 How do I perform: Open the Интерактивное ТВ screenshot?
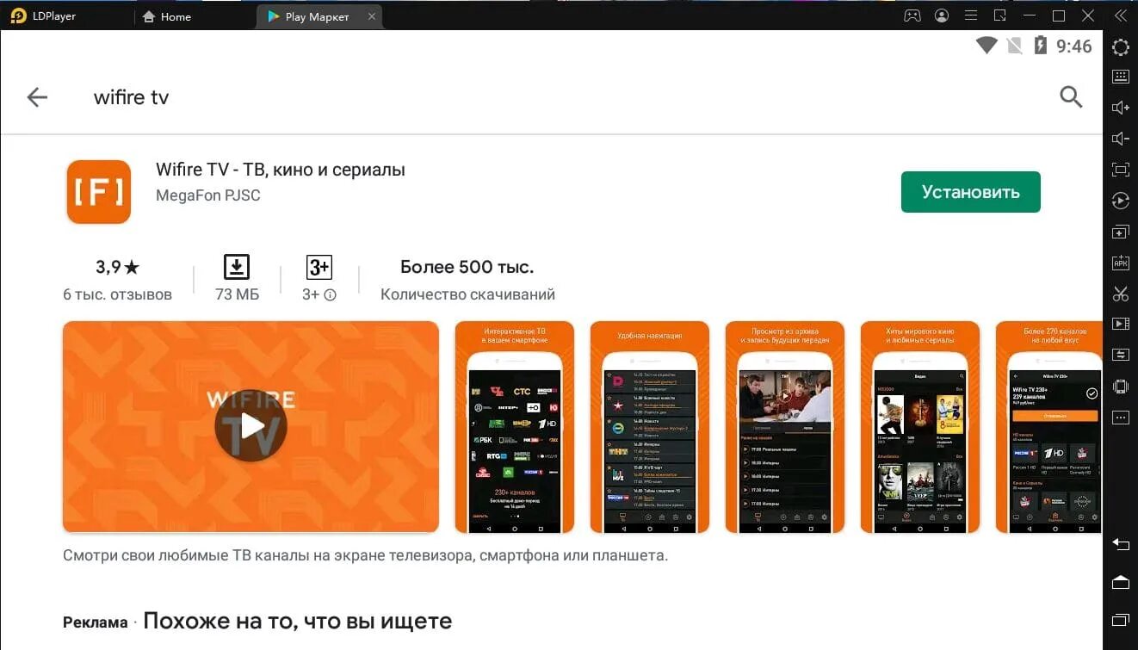click(x=514, y=427)
